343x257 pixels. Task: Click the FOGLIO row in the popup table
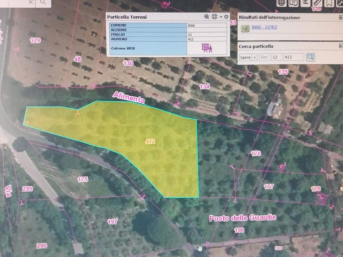click(168, 35)
